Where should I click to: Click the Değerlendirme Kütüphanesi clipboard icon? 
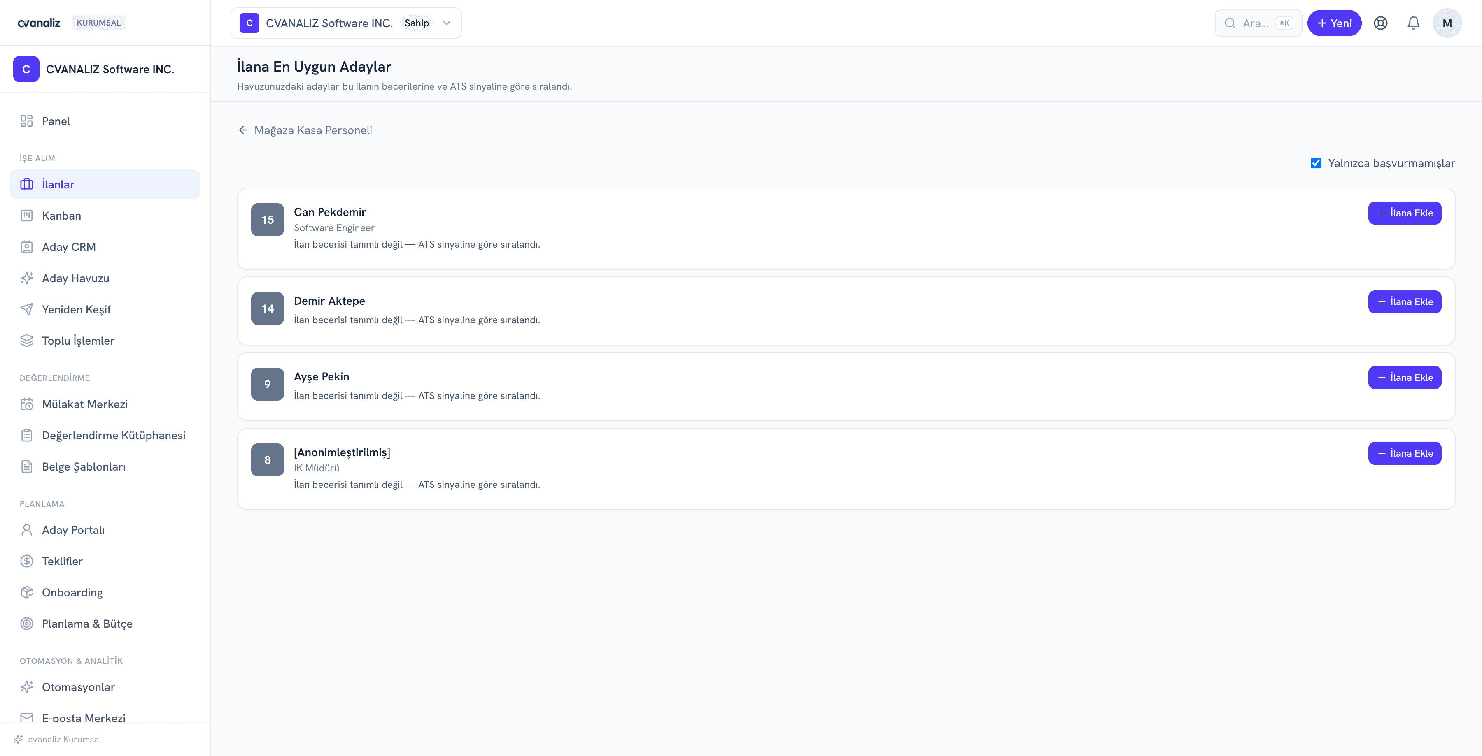coord(26,435)
